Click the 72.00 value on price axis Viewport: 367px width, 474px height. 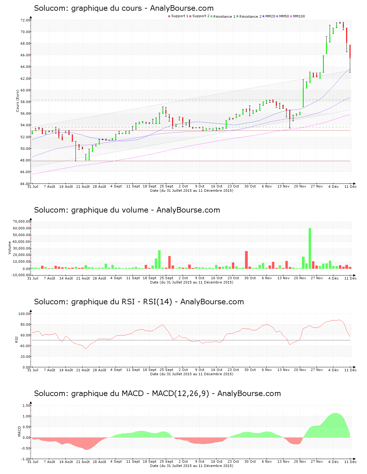(x=25, y=20)
